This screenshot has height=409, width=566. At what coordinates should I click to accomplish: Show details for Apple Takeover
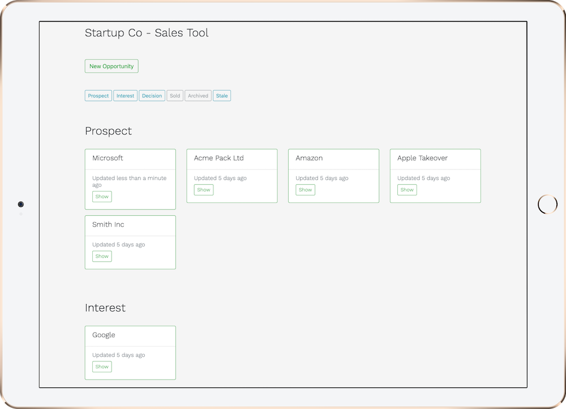click(406, 190)
